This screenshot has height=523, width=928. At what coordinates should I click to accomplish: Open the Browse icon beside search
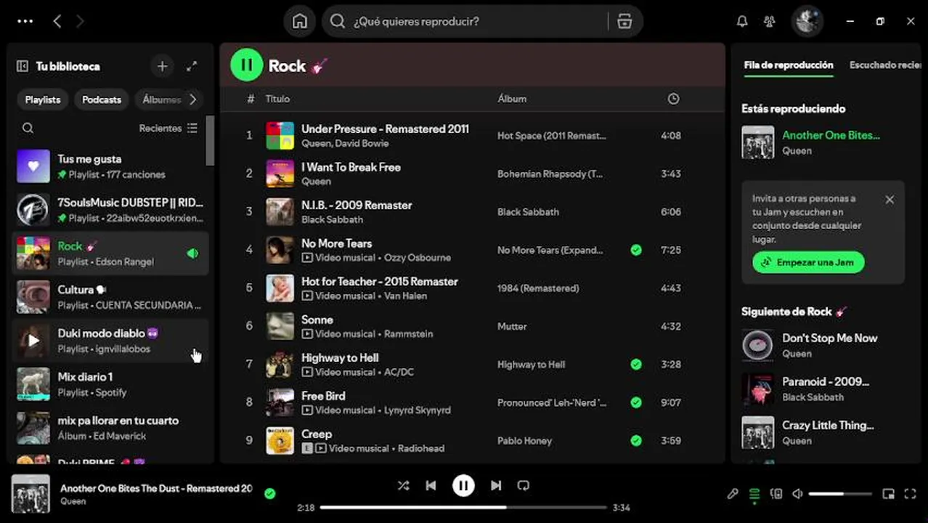(624, 21)
